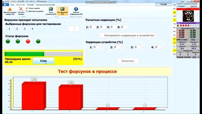Click the elapsed time 04:34 text

[9, 62]
